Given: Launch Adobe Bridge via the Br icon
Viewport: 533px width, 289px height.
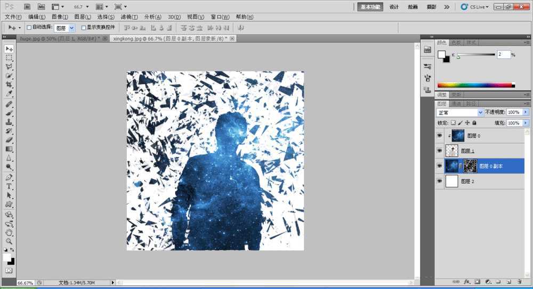Looking at the screenshot, I should coord(27,7).
